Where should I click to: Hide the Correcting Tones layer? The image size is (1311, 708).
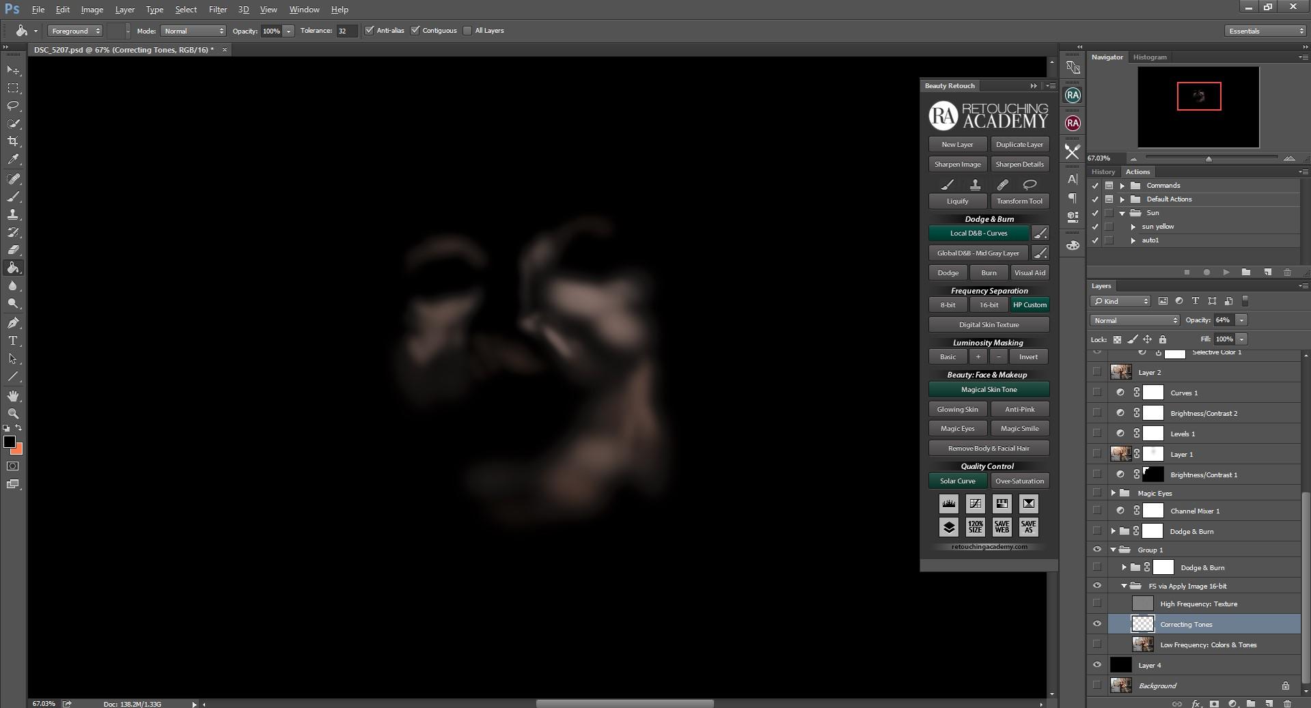(1097, 624)
